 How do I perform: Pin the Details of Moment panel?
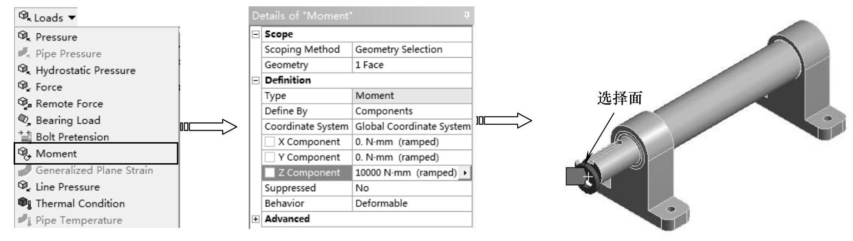point(467,16)
